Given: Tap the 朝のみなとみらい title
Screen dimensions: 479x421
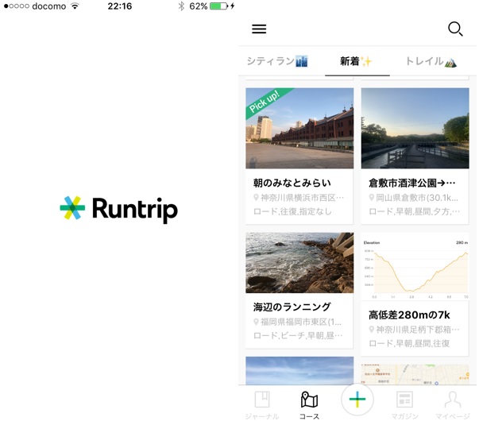Looking at the screenshot, I should coord(292,183).
